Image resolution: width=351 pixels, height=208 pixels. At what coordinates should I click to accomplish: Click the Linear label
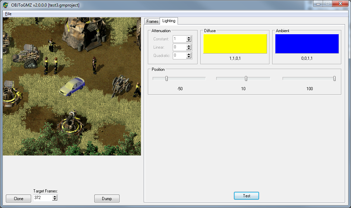pos(159,47)
